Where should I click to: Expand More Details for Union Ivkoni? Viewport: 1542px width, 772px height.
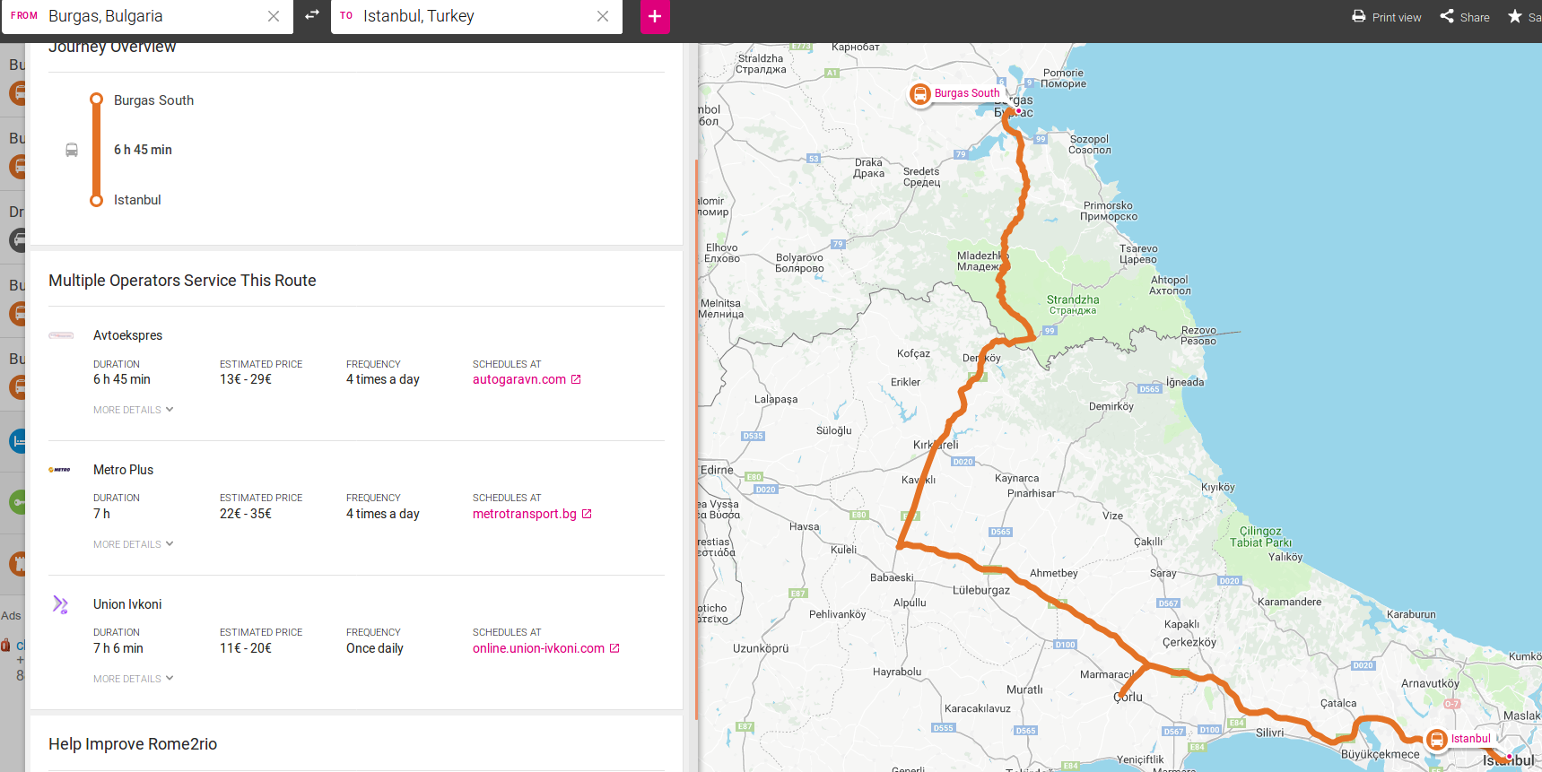pos(133,679)
